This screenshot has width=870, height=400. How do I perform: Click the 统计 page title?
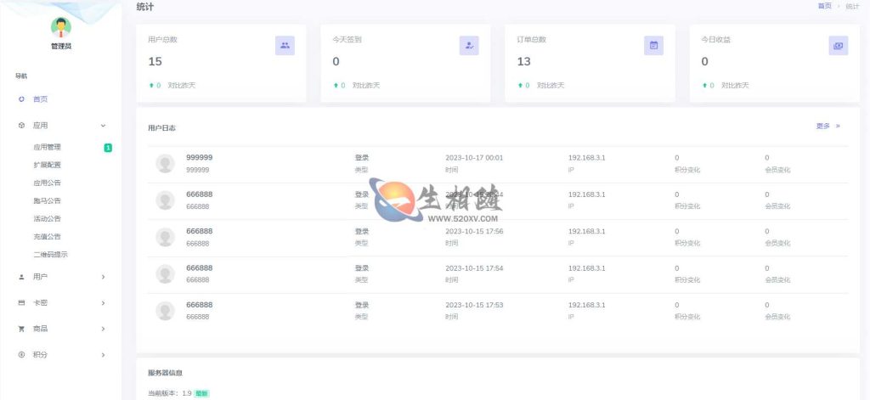[144, 7]
